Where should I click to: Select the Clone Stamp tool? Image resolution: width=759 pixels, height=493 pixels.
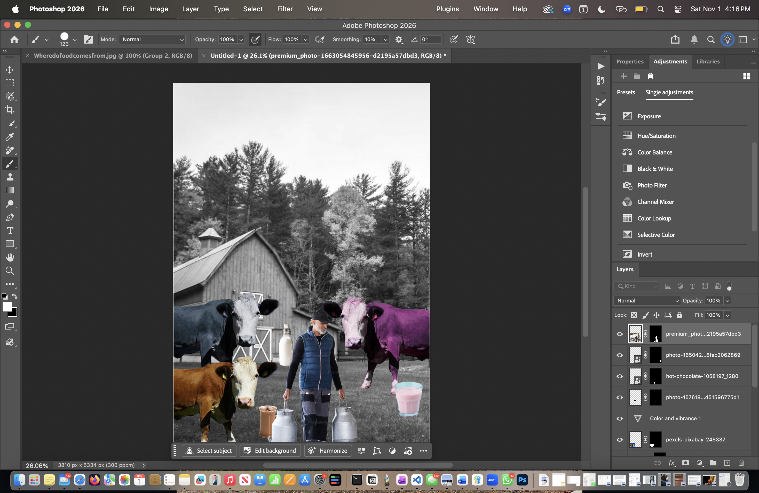click(10, 177)
